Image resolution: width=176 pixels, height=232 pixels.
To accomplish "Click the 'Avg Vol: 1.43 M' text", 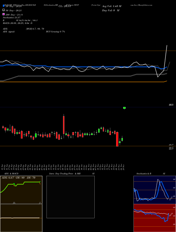I will click(x=112, y=6).
